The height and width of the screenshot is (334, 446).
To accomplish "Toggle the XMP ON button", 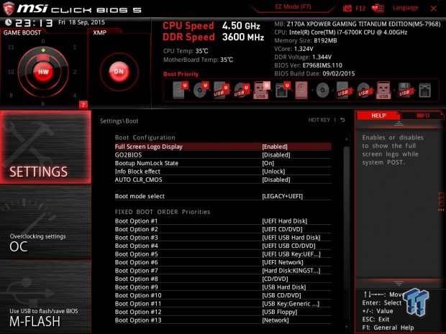I will pyautogui.click(x=119, y=72).
